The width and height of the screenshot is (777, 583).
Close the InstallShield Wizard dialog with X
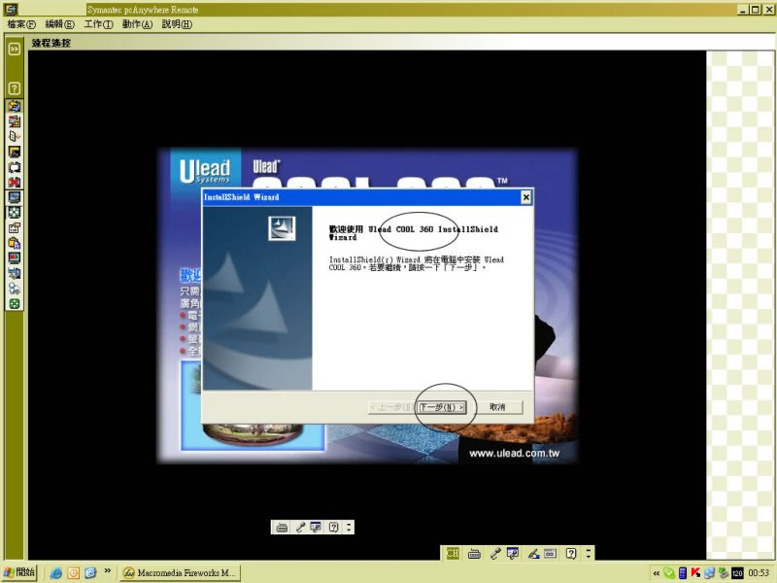[525, 197]
